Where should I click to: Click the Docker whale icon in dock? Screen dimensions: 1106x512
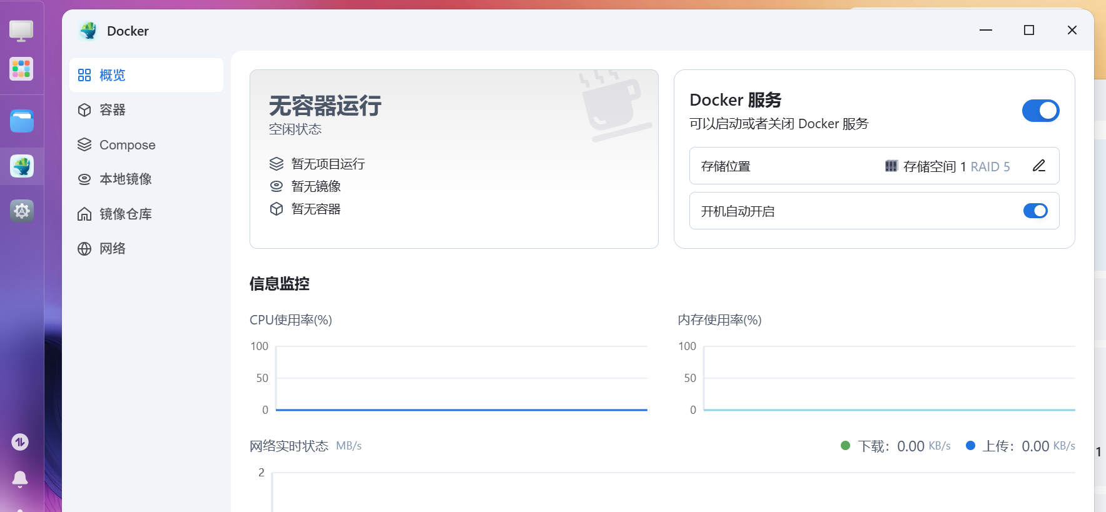22,166
